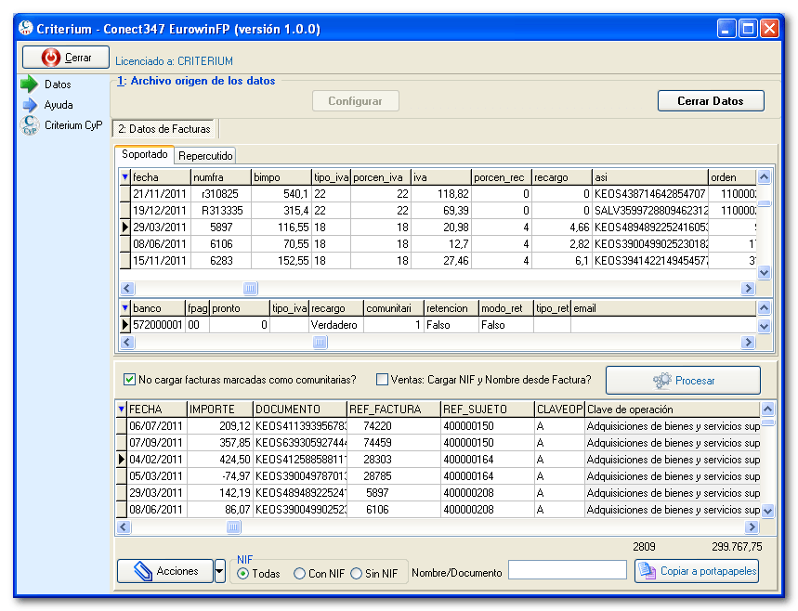Click the down arrow of the invoice grid scrollbar
Image resolution: width=798 pixels, height=611 pixels.
(764, 273)
